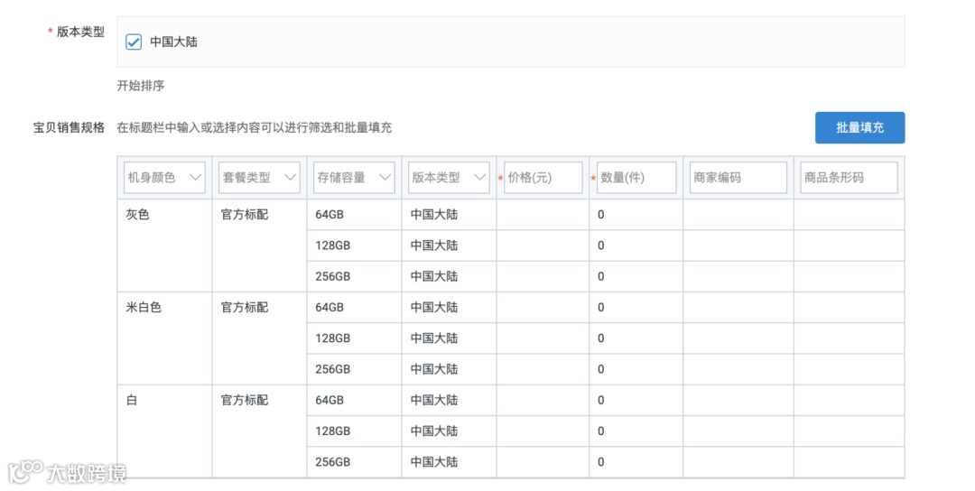Select the 白 color cell
Viewport: 975px width, 491px height.
pyautogui.click(x=164, y=431)
